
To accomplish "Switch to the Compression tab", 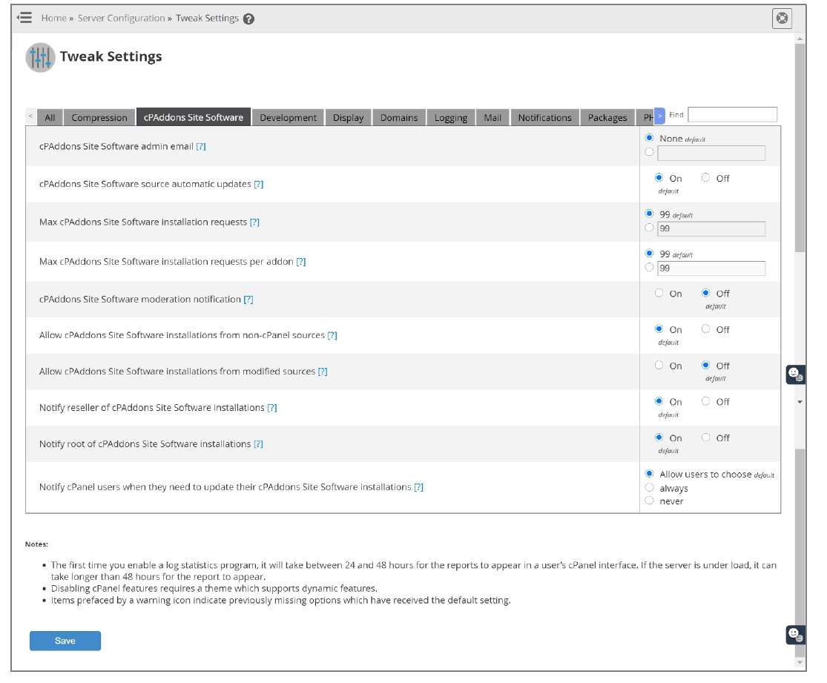I will [x=99, y=118].
